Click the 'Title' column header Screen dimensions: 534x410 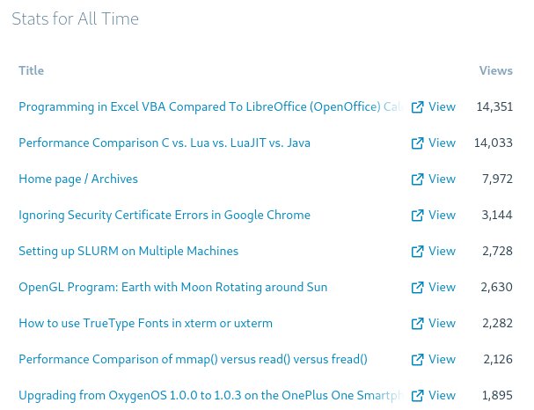click(31, 70)
